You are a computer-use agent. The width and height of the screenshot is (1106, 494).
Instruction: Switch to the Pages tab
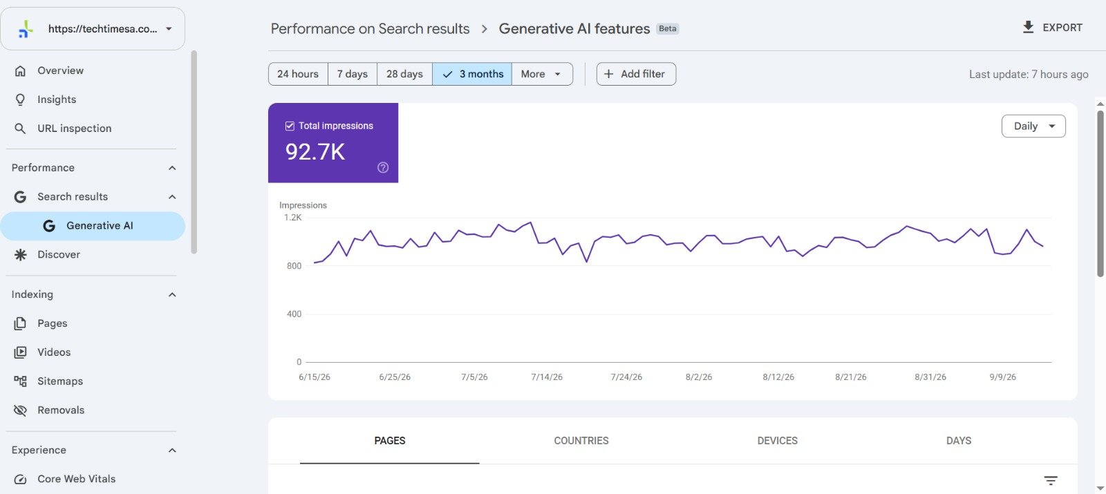point(390,441)
